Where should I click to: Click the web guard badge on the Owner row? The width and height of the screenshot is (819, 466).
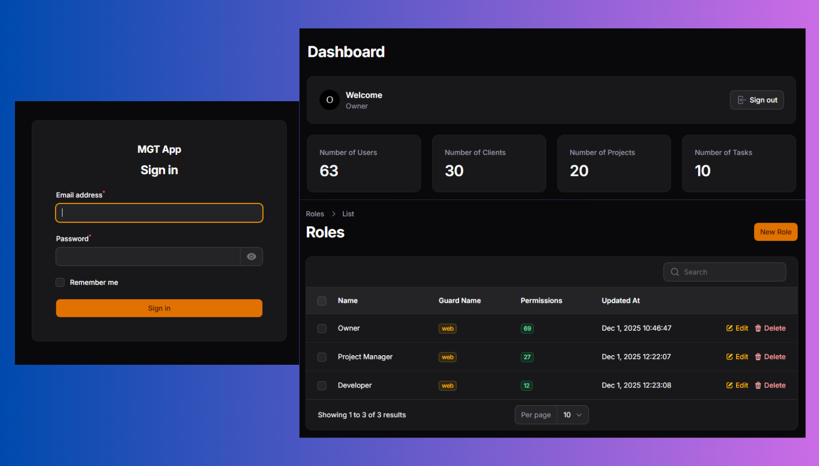(447, 328)
